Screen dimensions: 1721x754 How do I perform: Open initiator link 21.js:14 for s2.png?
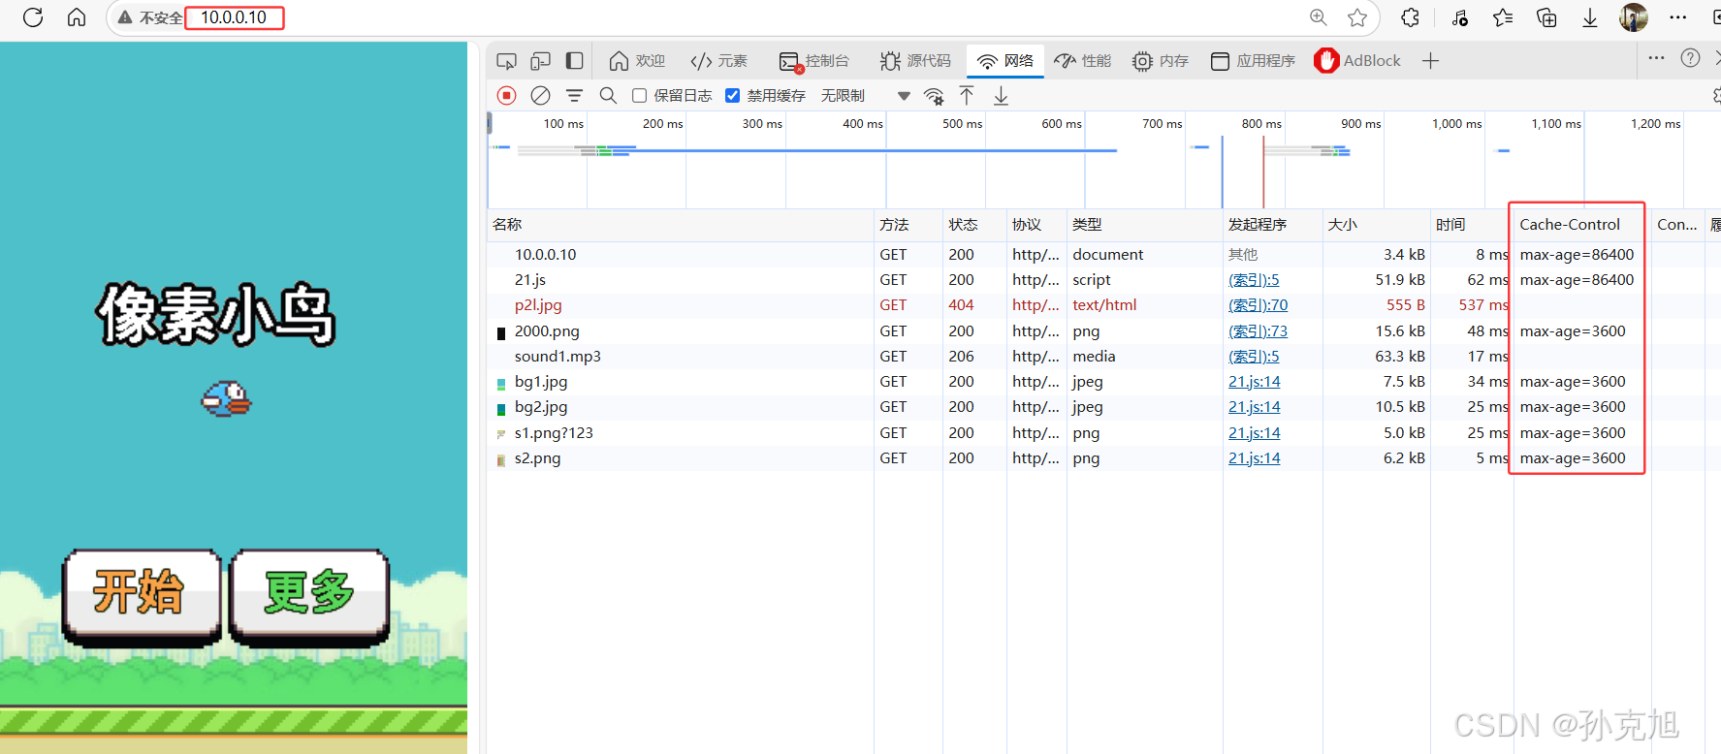coord(1254,458)
